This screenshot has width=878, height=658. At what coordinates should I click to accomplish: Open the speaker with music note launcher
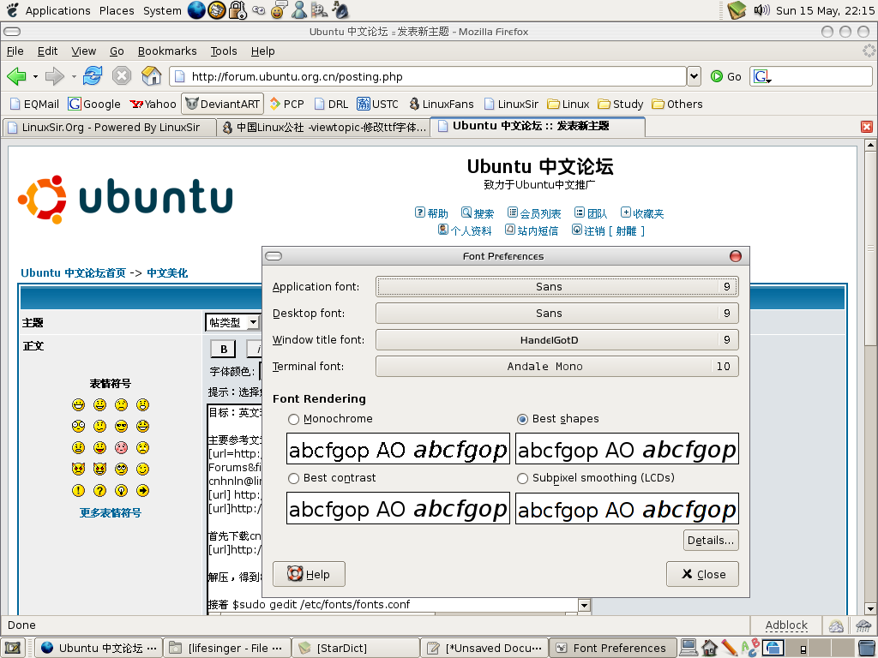pyautogui.click(x=340, y=10)
